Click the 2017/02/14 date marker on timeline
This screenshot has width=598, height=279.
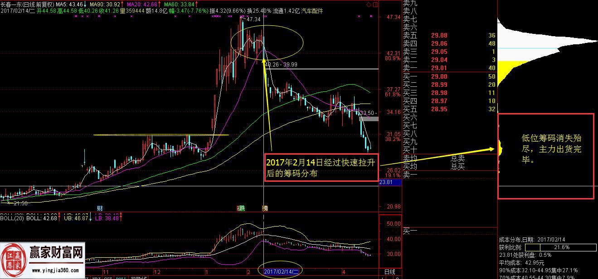tap(282, 271)
